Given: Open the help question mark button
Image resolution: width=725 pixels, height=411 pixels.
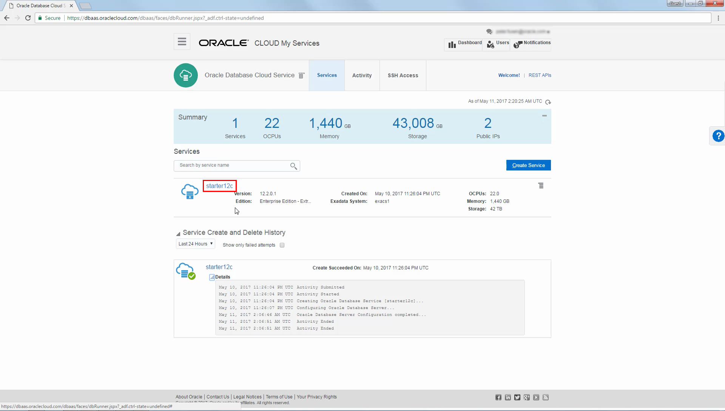Looking at the screenshot, I should click(718, 136).
